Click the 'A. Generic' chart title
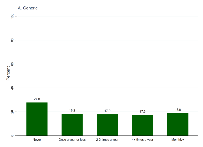The height and width of the screenshot is (147, 203). click(x=28, y=8)
